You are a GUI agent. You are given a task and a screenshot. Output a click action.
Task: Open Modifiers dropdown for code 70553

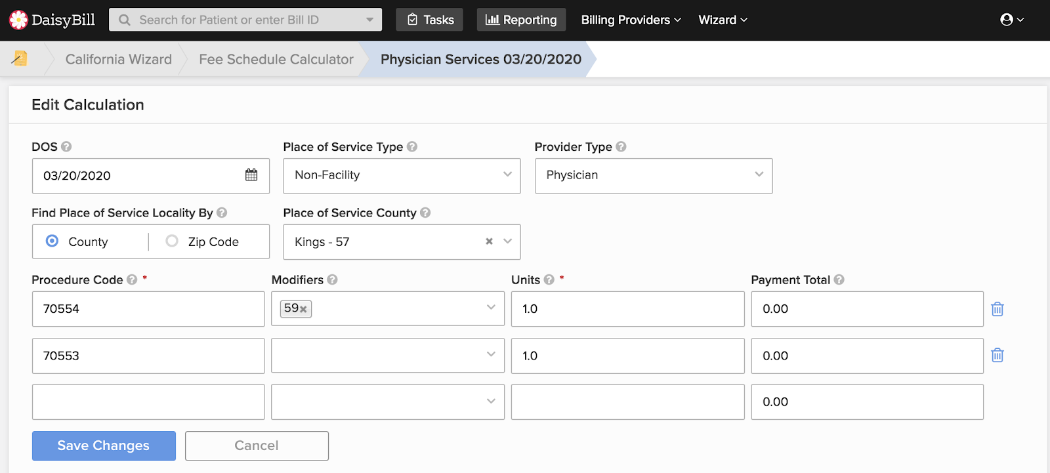coord(388,356)
